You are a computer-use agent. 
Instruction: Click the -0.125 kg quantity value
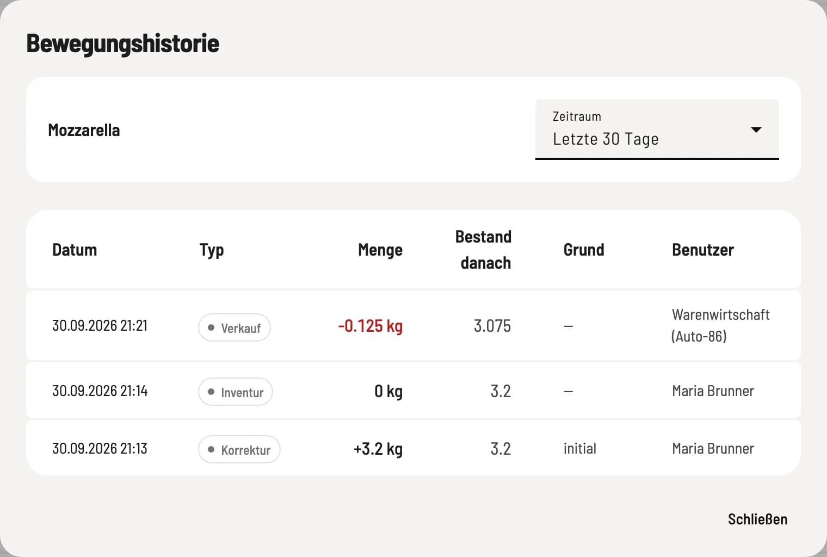[371, 326]
